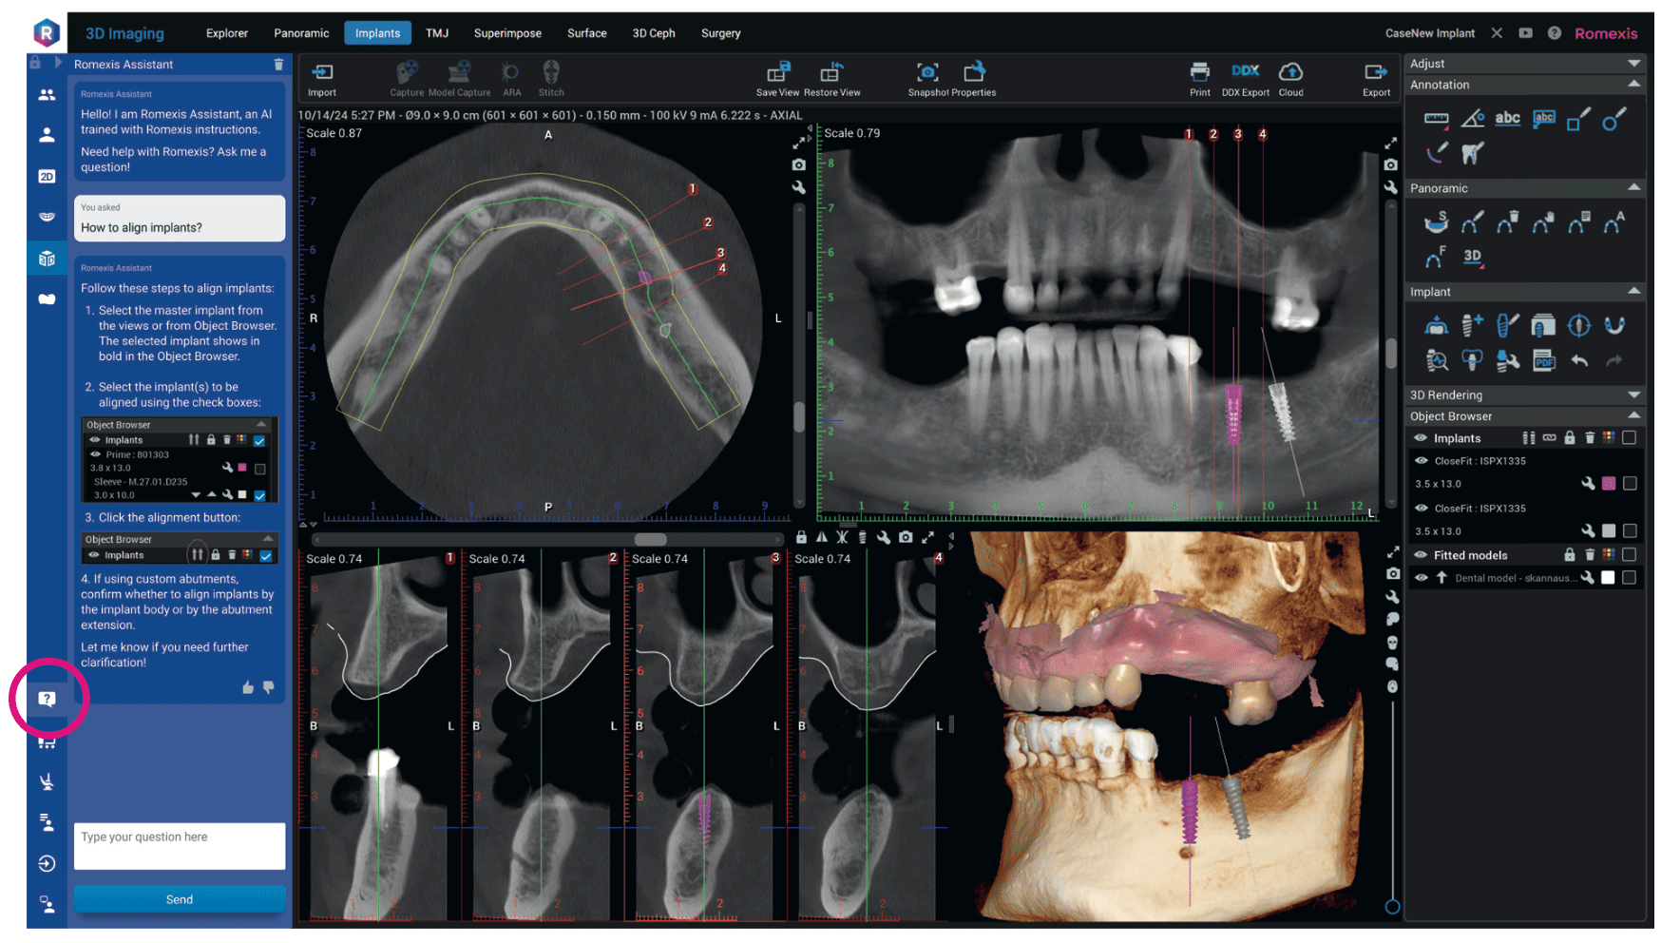Select the abc text annotation tool
1680x943 pixels.
click(1507, 119)
